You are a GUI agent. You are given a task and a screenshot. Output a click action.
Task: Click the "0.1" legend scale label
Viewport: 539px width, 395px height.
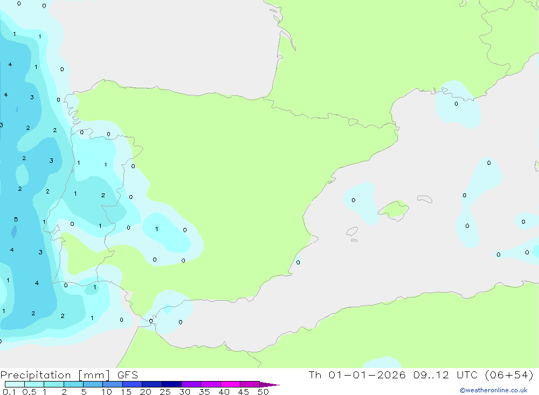(9, 392)
